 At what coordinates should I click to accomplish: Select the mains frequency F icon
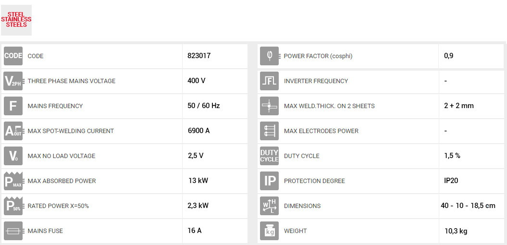pyautogui.click(x=13, y=106)
